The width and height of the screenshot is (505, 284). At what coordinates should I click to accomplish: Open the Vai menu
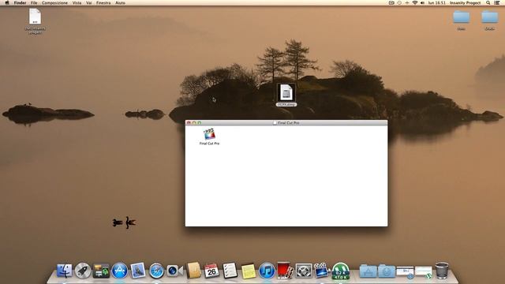(89, 2)
